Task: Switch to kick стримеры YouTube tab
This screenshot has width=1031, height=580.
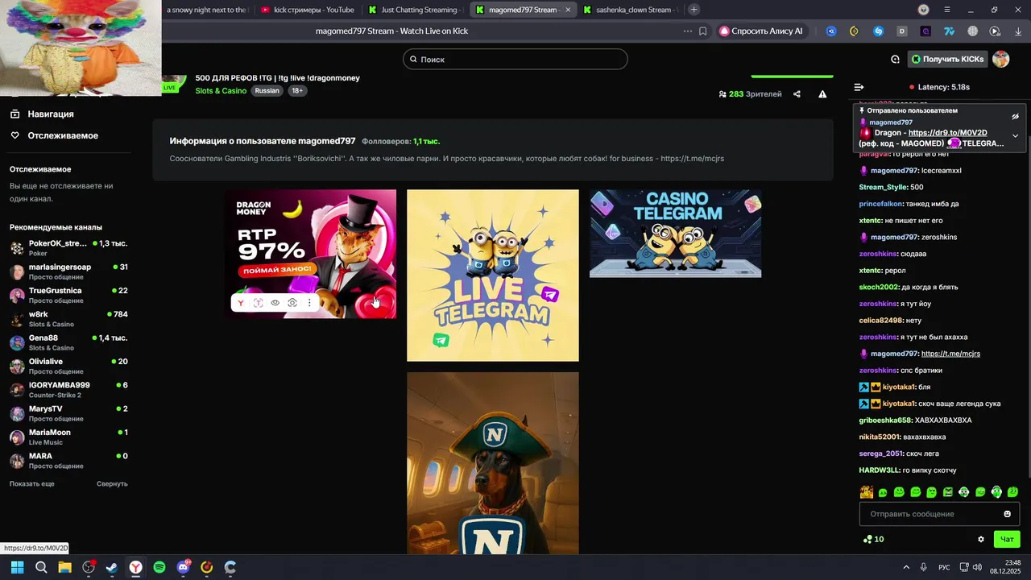Action: [x=307, y=10]
